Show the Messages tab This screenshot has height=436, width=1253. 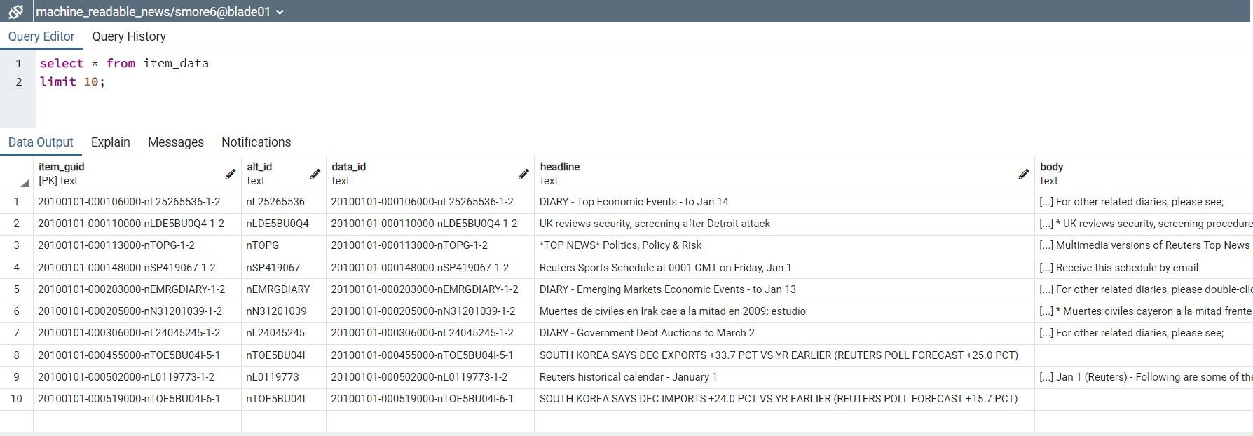176,142
